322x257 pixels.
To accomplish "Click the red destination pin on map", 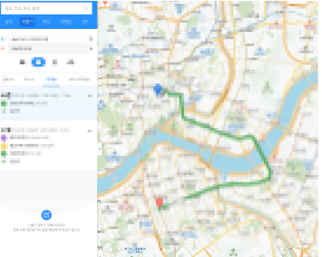I will (x=159, y=202).
